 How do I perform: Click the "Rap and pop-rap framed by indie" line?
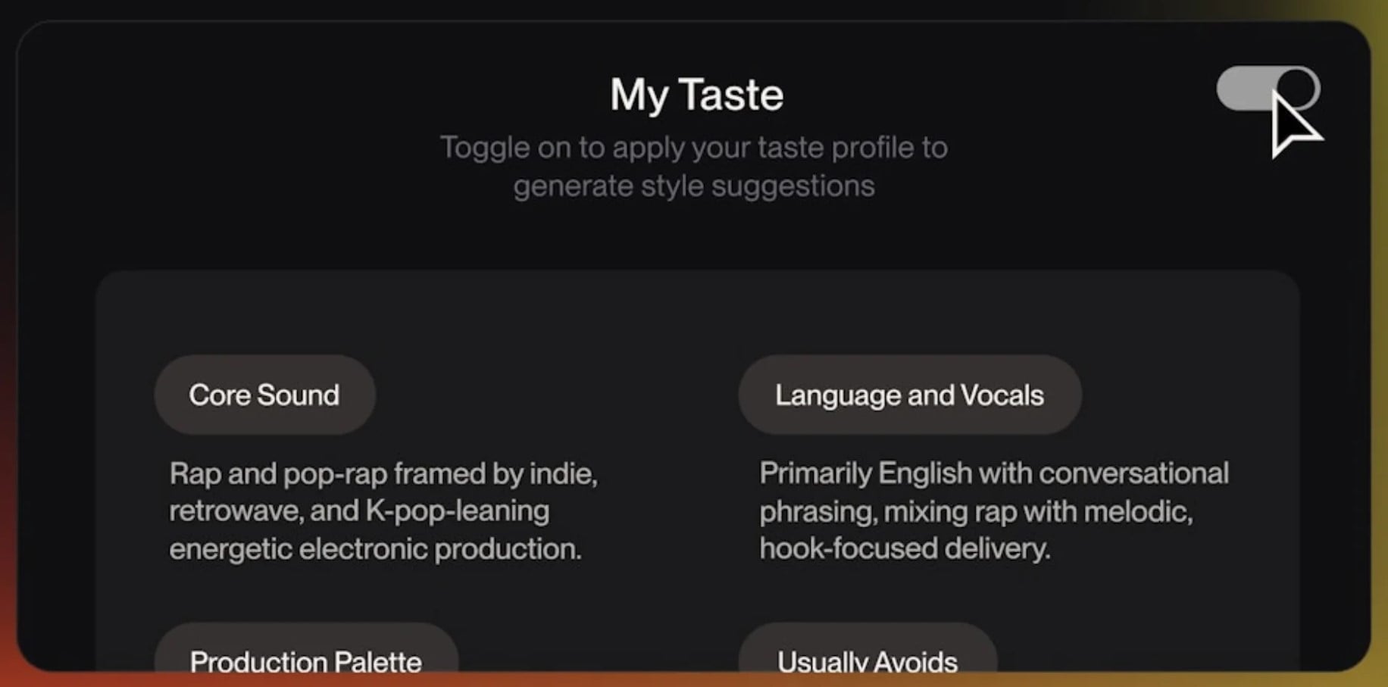[x=383, y=474]
